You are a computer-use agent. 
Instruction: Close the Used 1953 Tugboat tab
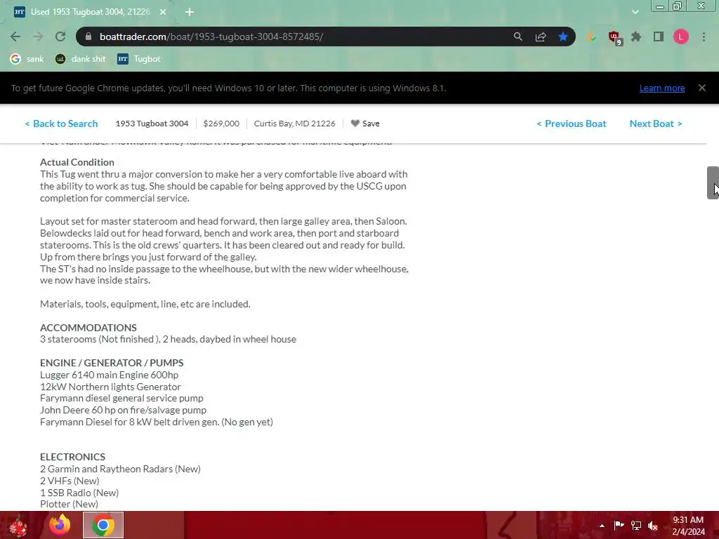(163, 12)
